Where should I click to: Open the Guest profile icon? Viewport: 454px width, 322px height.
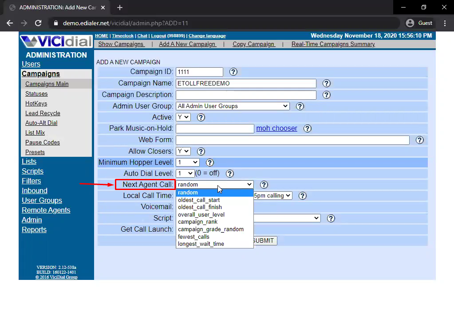pyautogui.click(x=410, y=23)
